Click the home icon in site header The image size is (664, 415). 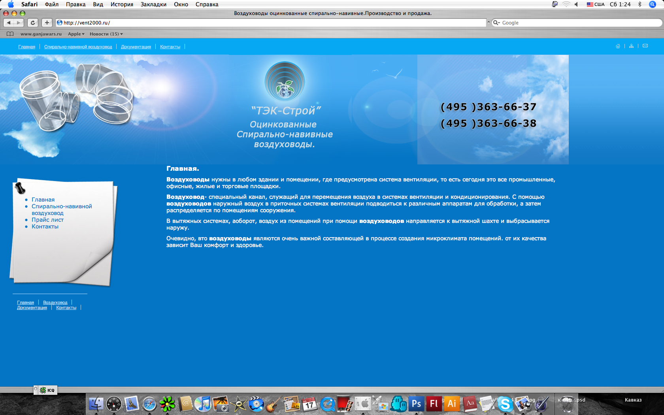(x=618, y=46)
